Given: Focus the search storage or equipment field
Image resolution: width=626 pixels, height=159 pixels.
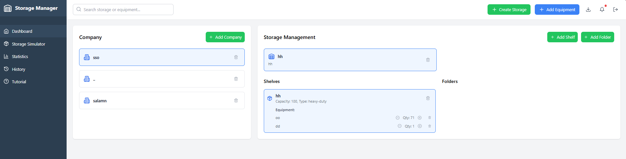Looking at the screenshot, I should (x=123, y=10).
